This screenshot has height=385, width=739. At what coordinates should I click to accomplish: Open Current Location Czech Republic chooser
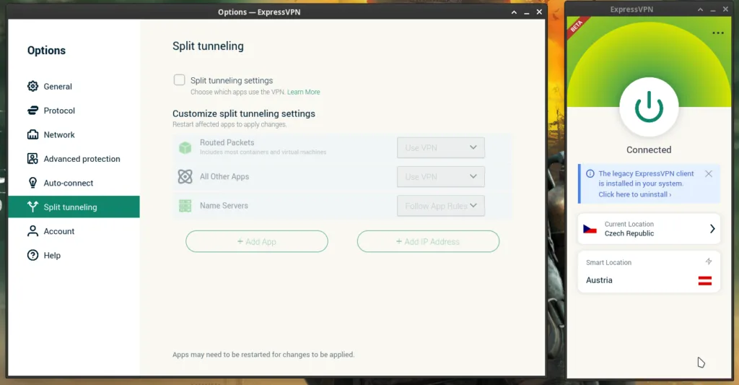pyautogui.click(x=649, y=229)
